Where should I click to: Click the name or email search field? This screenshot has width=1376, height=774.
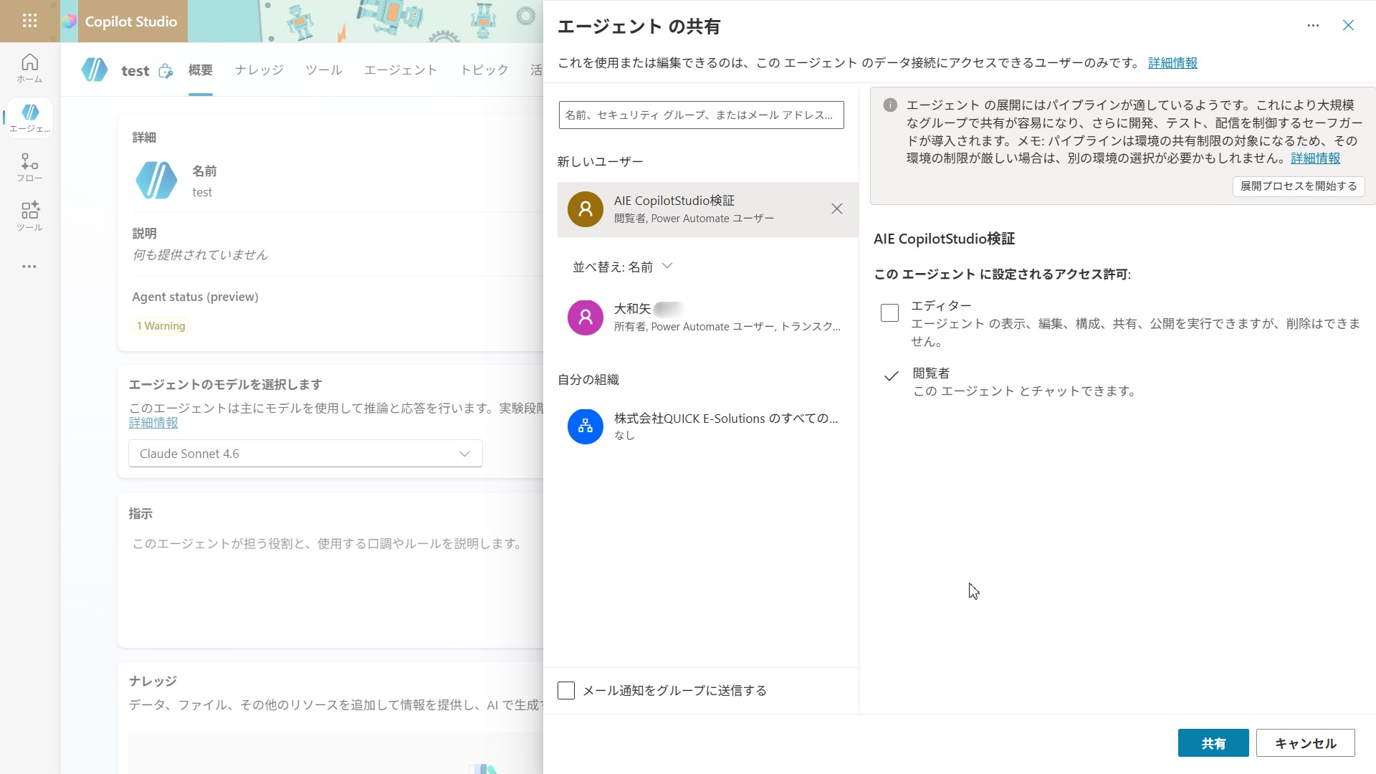point(702,115)
